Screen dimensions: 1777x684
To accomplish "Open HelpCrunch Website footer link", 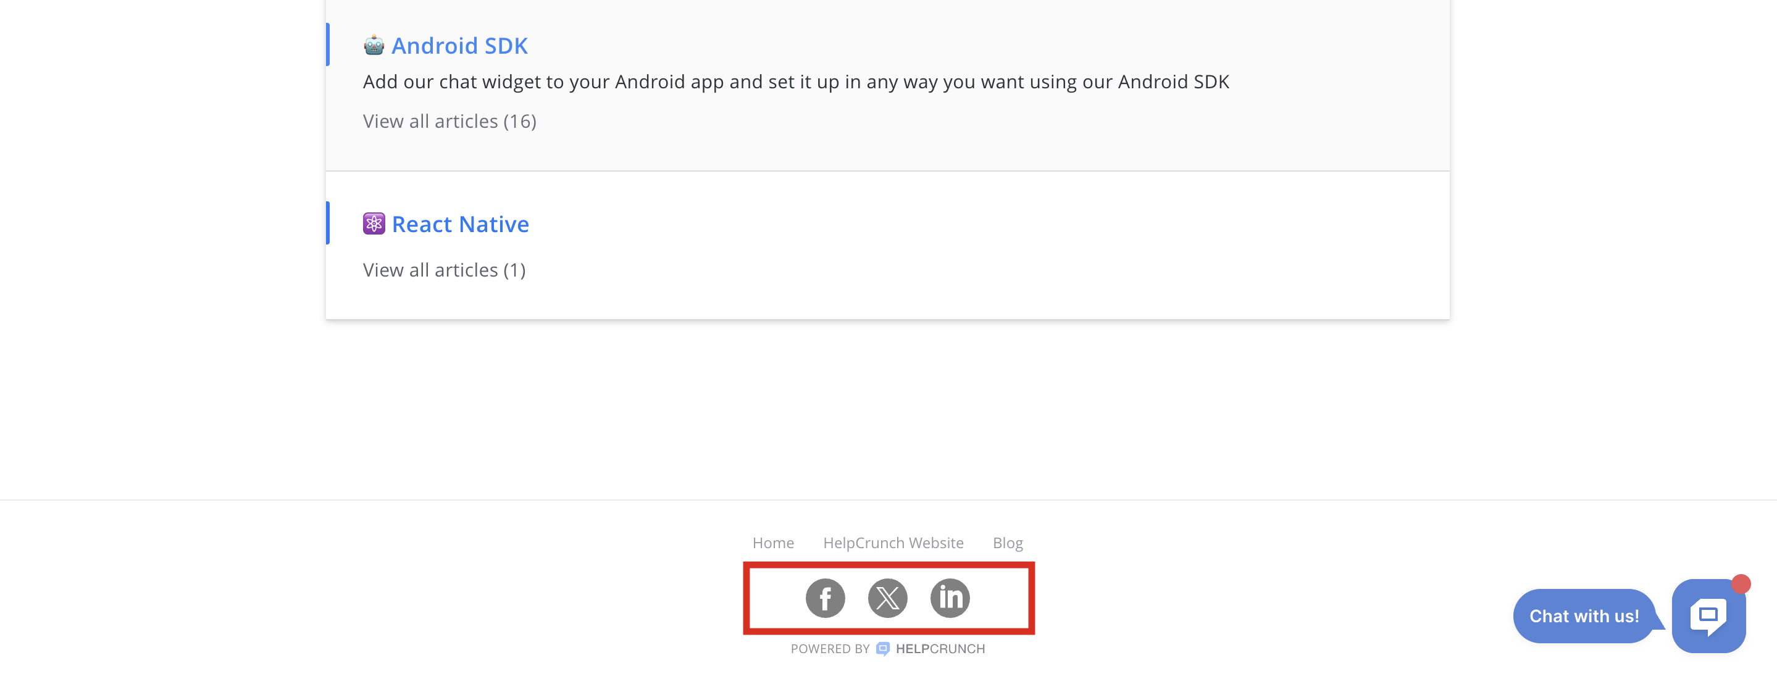I will (x=893, y=543).
